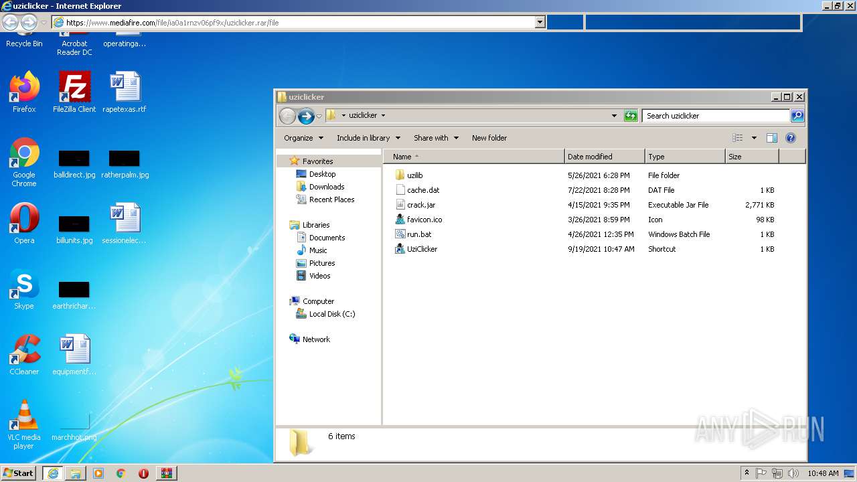
Task: Open Downloads in navigation pane
Action: coord(327,187)
